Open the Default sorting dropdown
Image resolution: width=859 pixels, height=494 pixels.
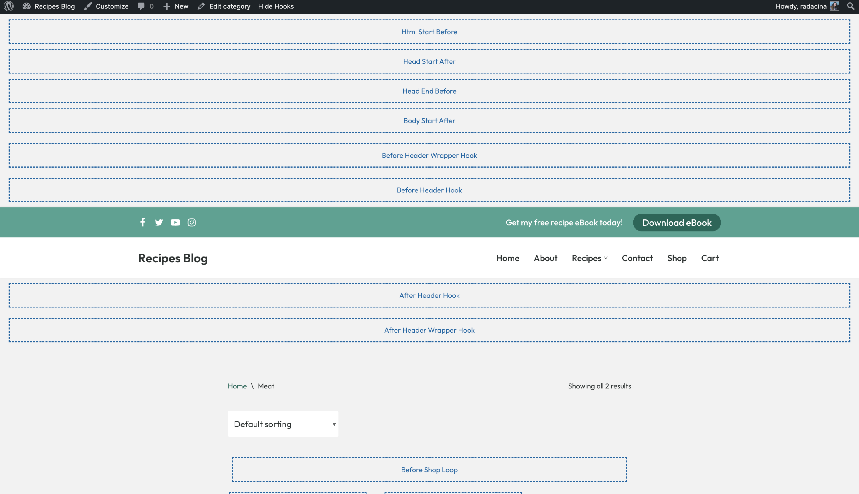pos(283,424)
